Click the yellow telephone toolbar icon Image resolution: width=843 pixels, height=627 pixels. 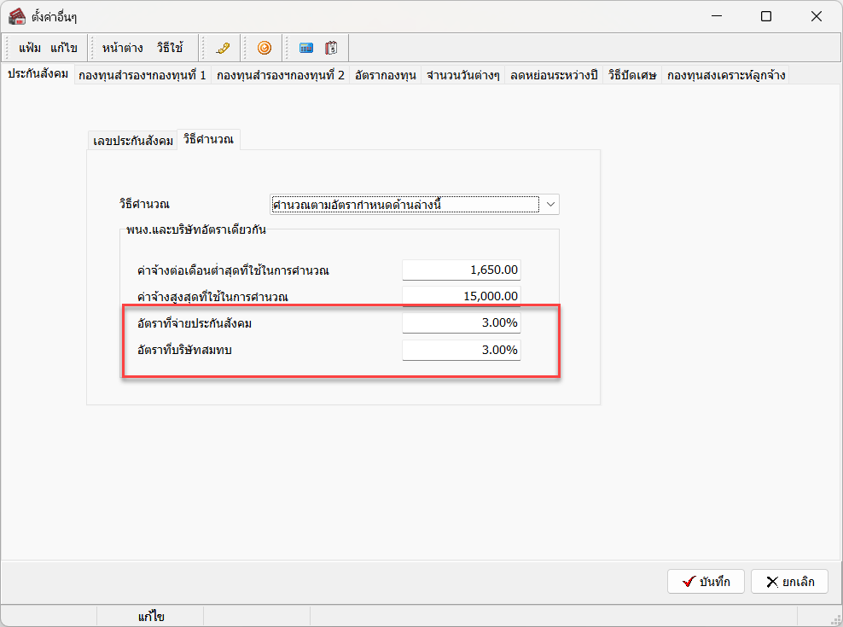pos(224,48)
